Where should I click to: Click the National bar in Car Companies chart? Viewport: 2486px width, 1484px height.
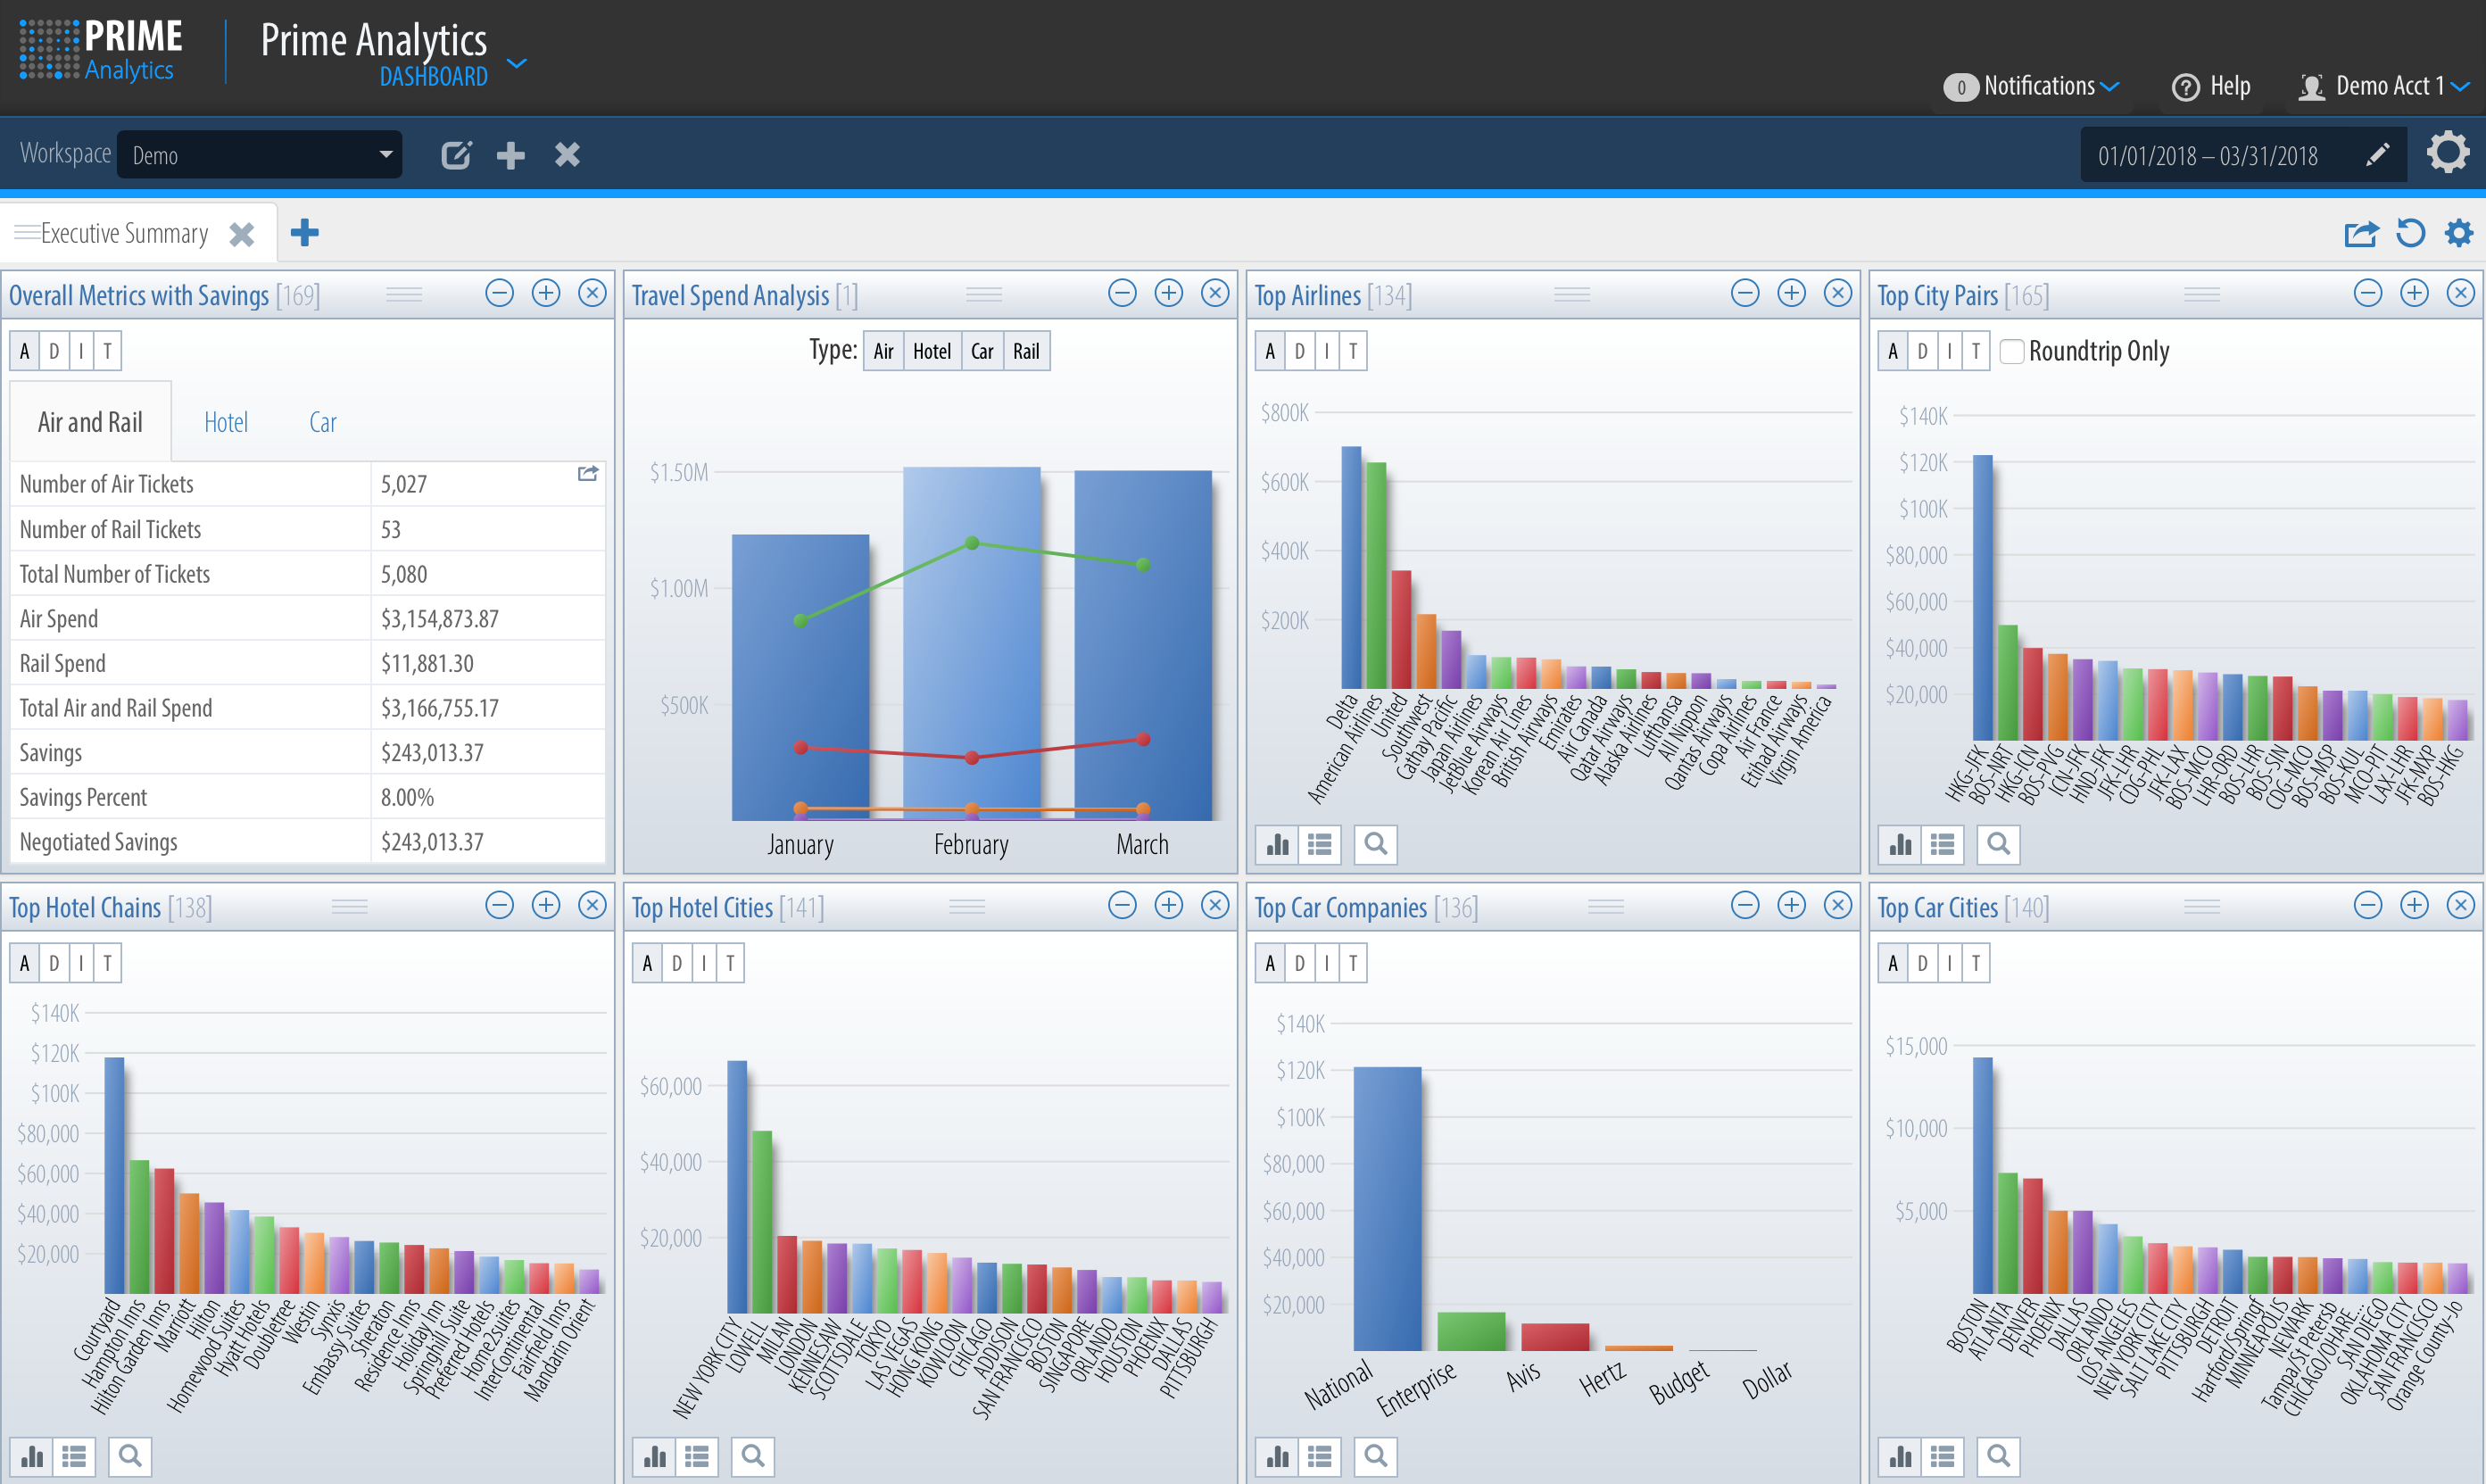tap(1387, 1210)
